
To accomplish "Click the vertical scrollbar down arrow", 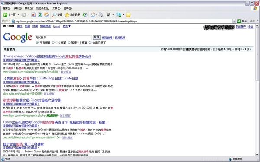I will 257,155.
